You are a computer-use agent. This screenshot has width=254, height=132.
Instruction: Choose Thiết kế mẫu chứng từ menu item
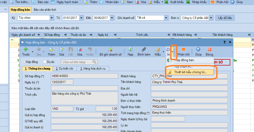190,72
